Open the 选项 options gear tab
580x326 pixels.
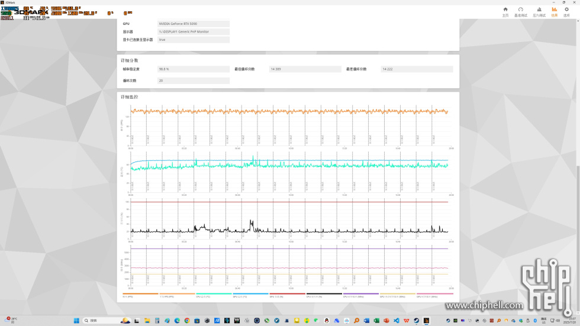pos(566,12)
